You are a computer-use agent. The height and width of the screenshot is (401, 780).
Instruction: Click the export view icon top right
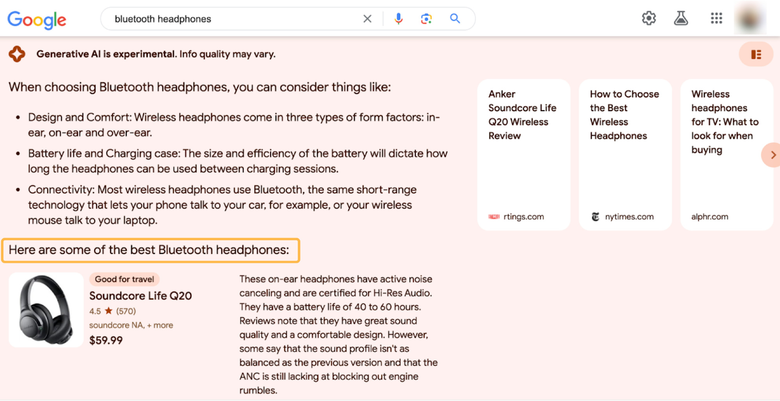(755, 54)
